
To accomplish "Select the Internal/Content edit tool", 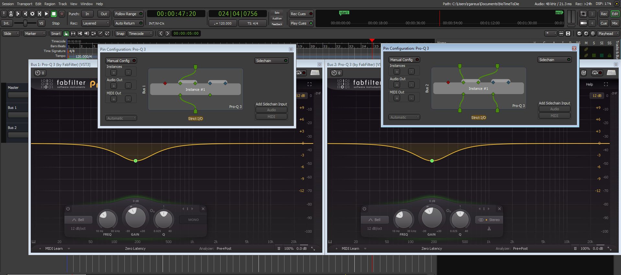I will [107, 34].
